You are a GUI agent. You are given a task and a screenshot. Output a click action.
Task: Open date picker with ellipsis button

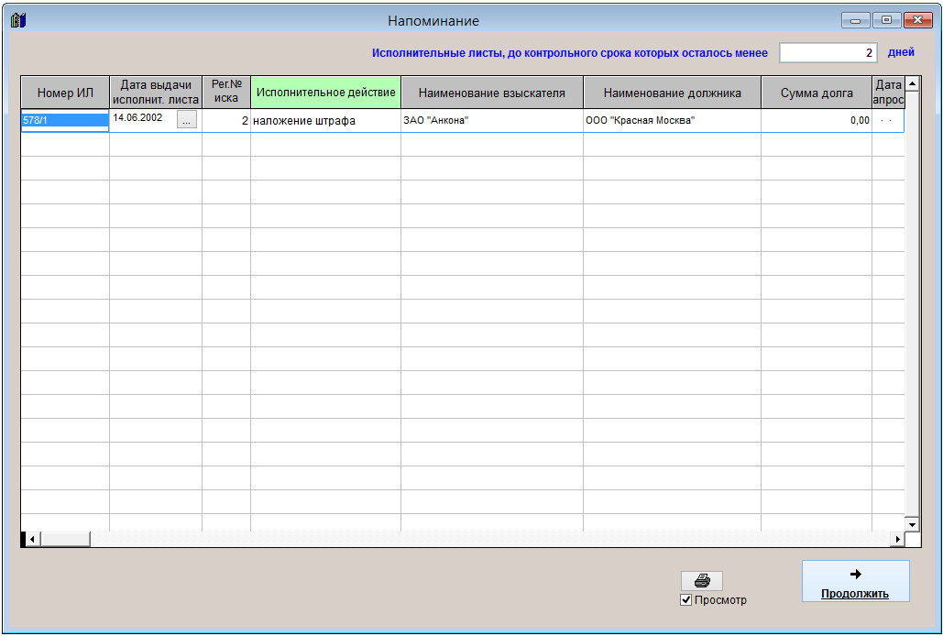point(186,120)
